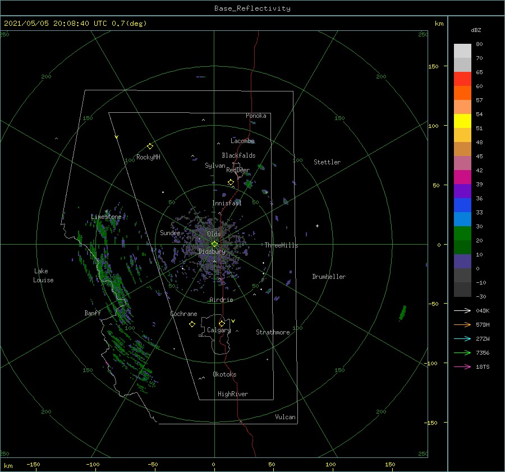Click the Sundre label
Image resolution: width=505 pixels, height=472 pixels.
[170, 232]
